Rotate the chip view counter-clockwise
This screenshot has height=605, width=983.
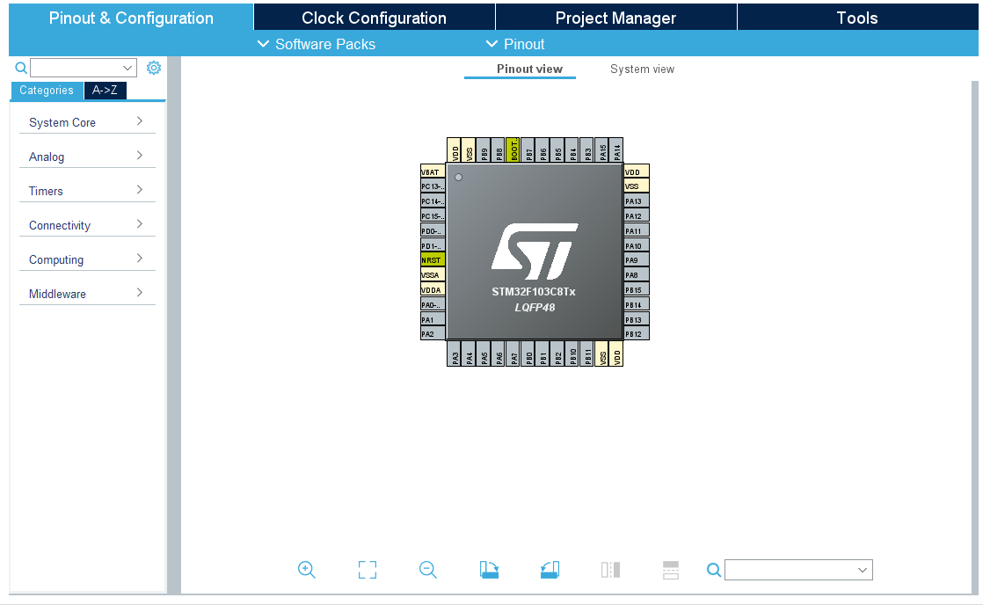tap(550, 570)
